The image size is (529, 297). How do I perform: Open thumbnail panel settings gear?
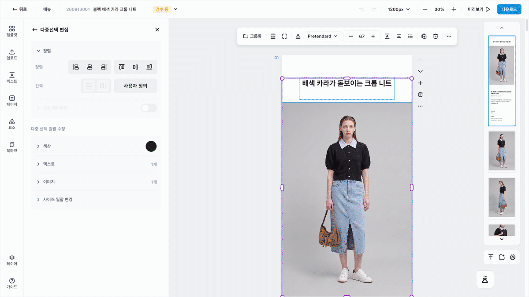pos(512,257)
